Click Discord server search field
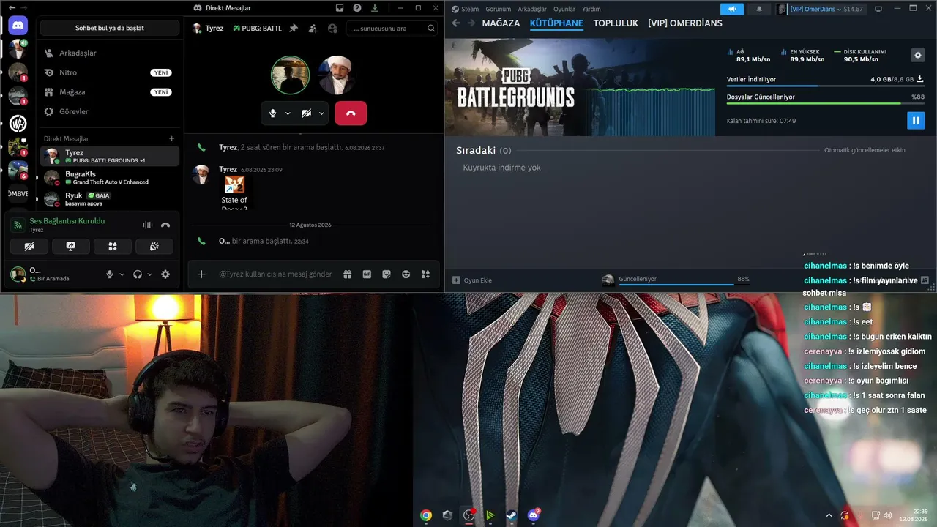The width and height of the screenshot is (937, 527). 392,29
